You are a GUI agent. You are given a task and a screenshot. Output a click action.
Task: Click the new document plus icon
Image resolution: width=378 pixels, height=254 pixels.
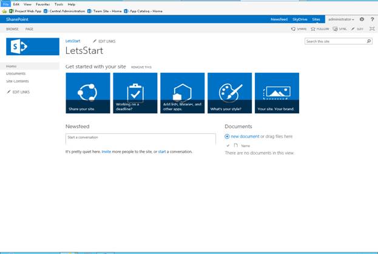tap(227, 136)
